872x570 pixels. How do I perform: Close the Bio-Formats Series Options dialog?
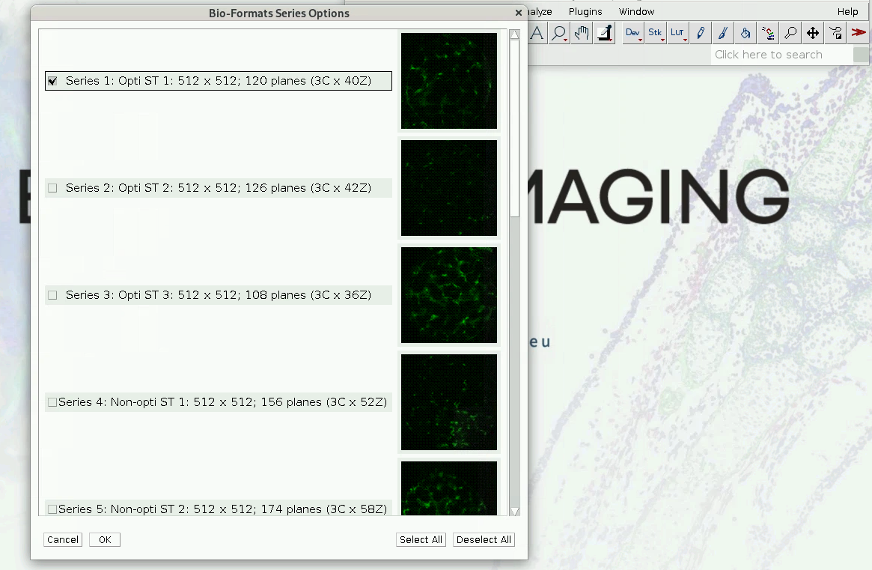point(518,12)
